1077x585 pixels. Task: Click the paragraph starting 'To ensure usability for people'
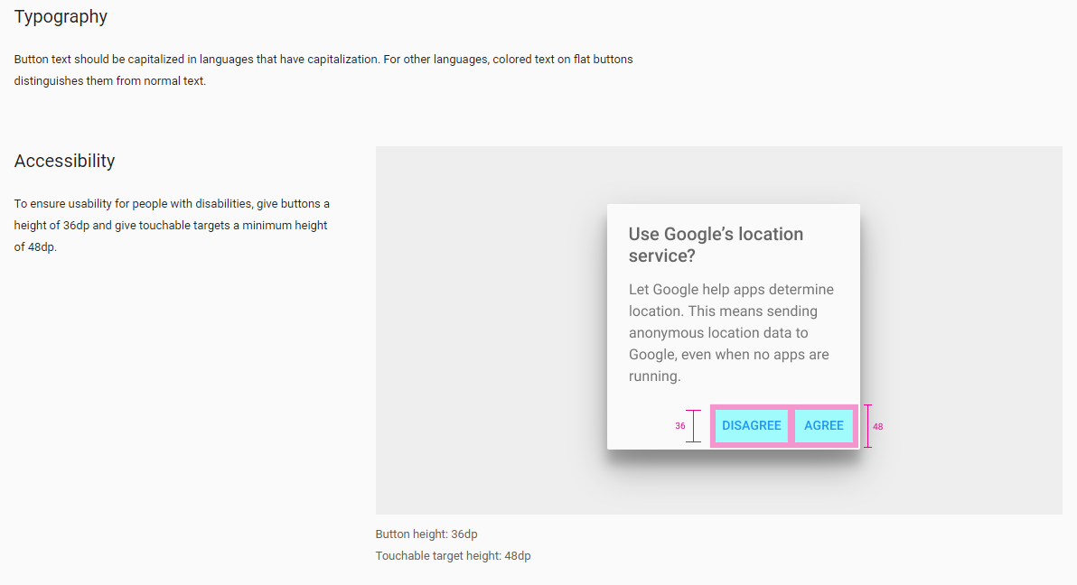click(172, 225)
